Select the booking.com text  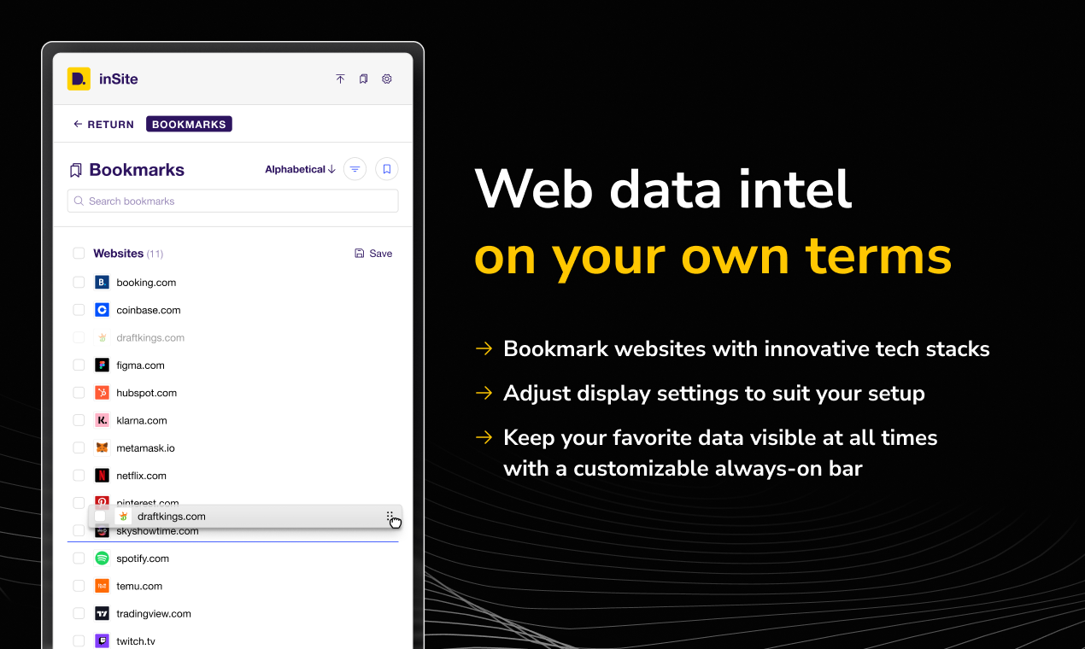146,283
